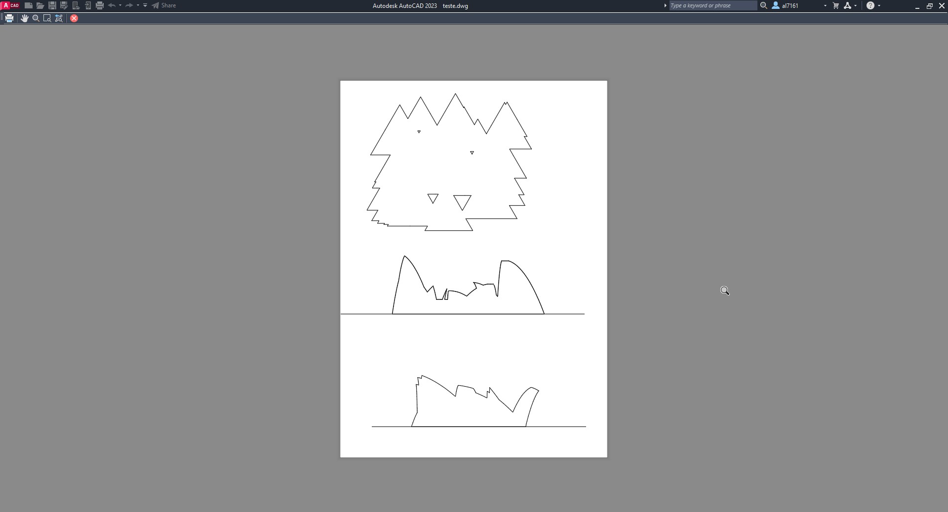948x512 pixels.
Task: Select the Zoom Original tool
Action: (x=59, y=18)
